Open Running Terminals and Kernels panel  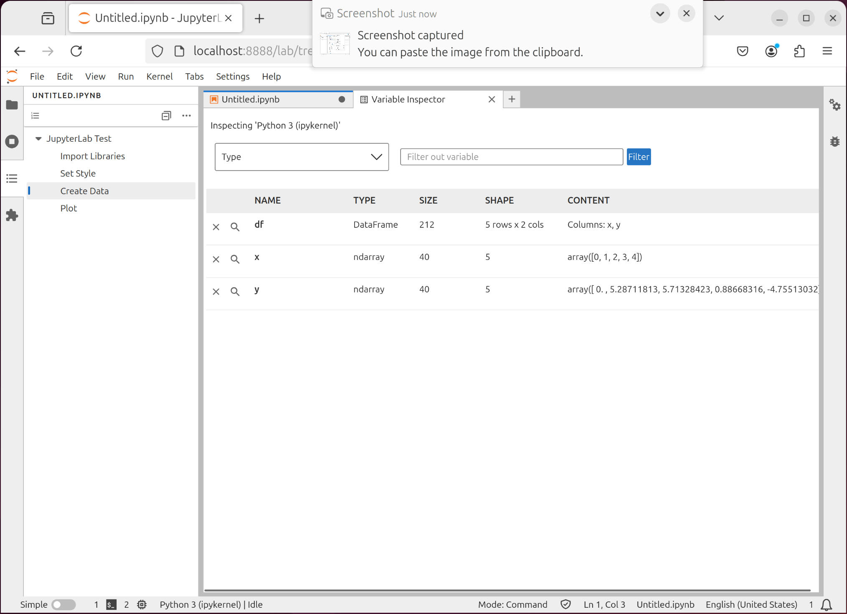point(12,142)
